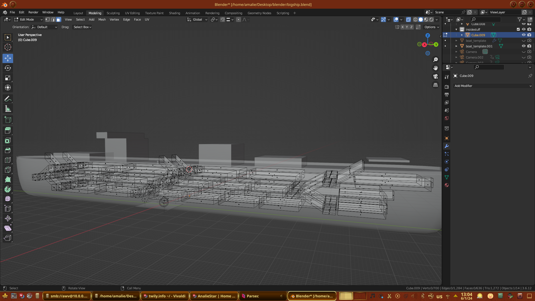The width and height of the screenshot is (535, 301).
Task: Choose the Knife tool
Action: (x=8, y=170)
